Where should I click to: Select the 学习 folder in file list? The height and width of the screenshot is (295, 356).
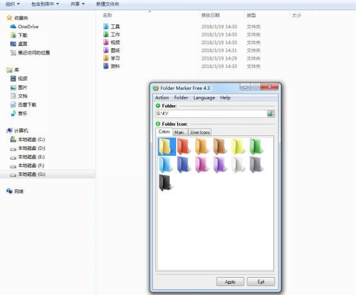pyautogui.click(x=111, y=58)
